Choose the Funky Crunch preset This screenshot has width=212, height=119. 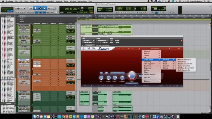coord(186,66)
